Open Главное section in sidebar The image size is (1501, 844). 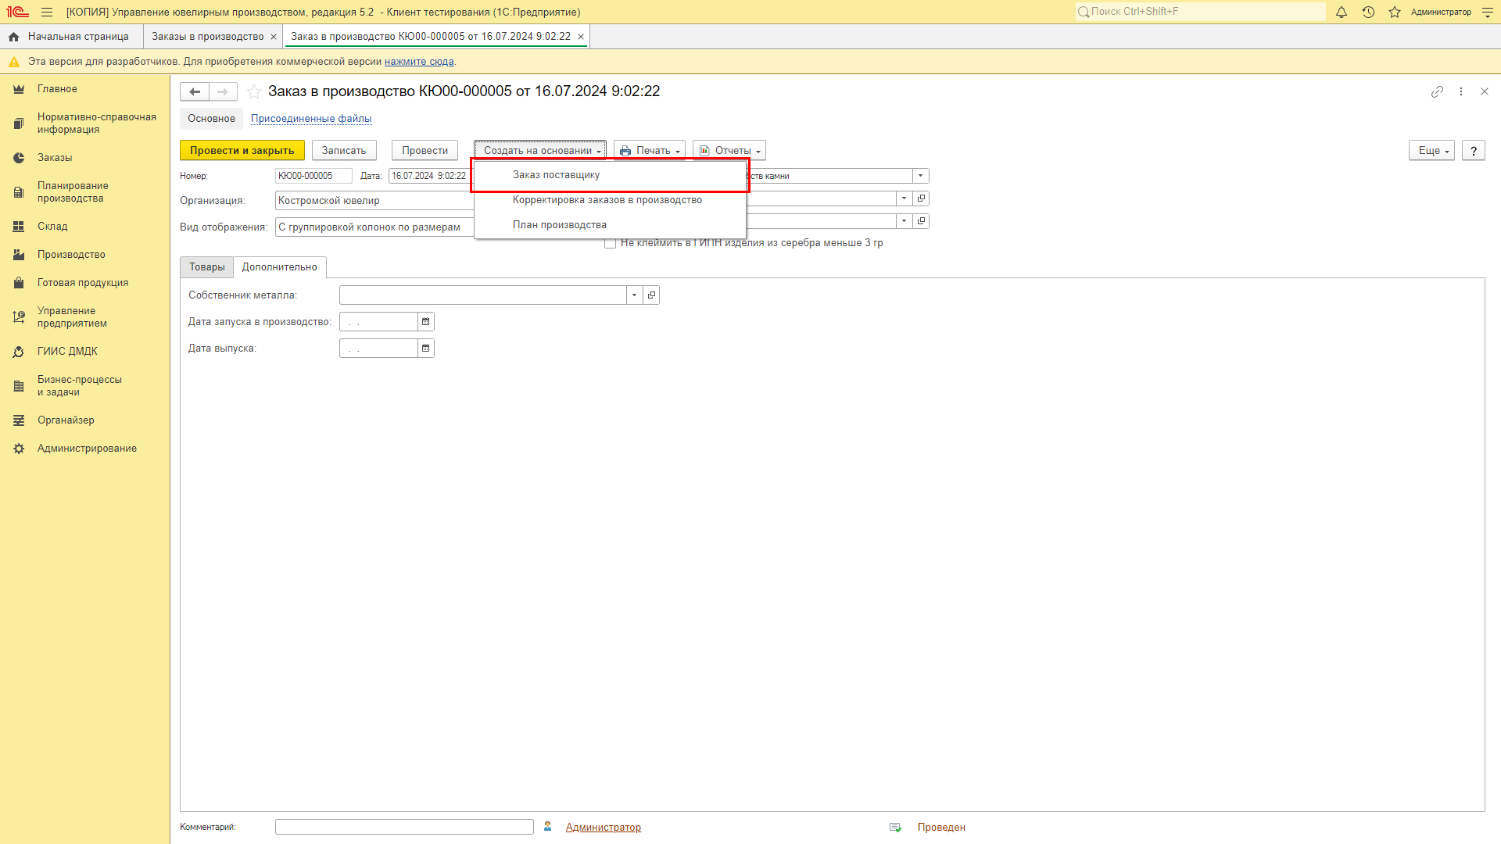(x=57, y=89)
